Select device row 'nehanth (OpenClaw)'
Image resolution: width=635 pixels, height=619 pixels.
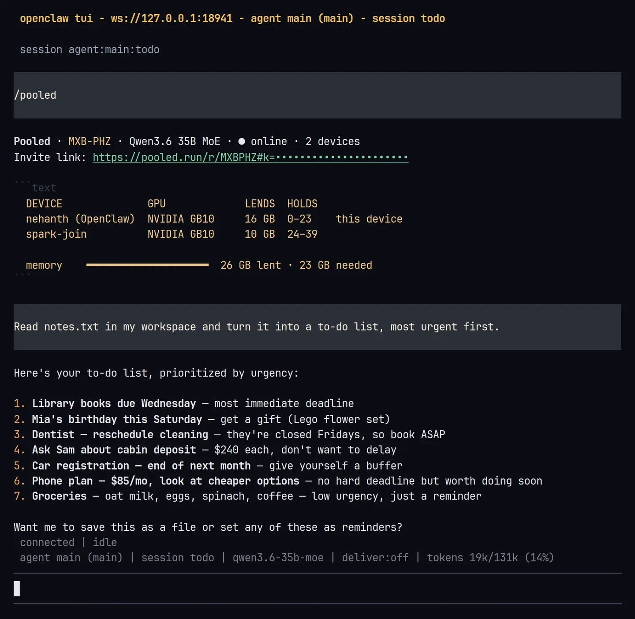(214, 219)
